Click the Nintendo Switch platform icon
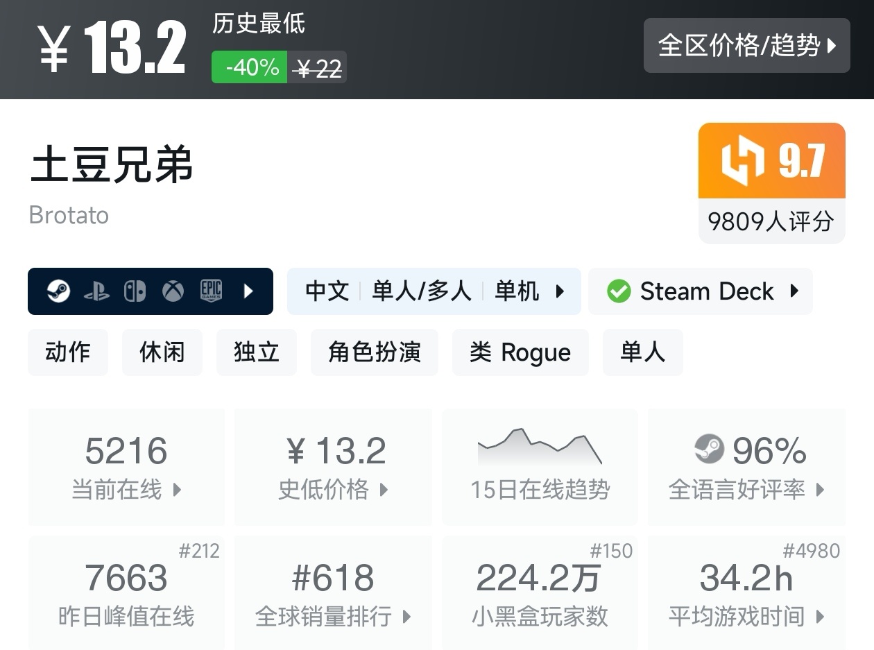The image size is (874, 650). tap(135, 291)
